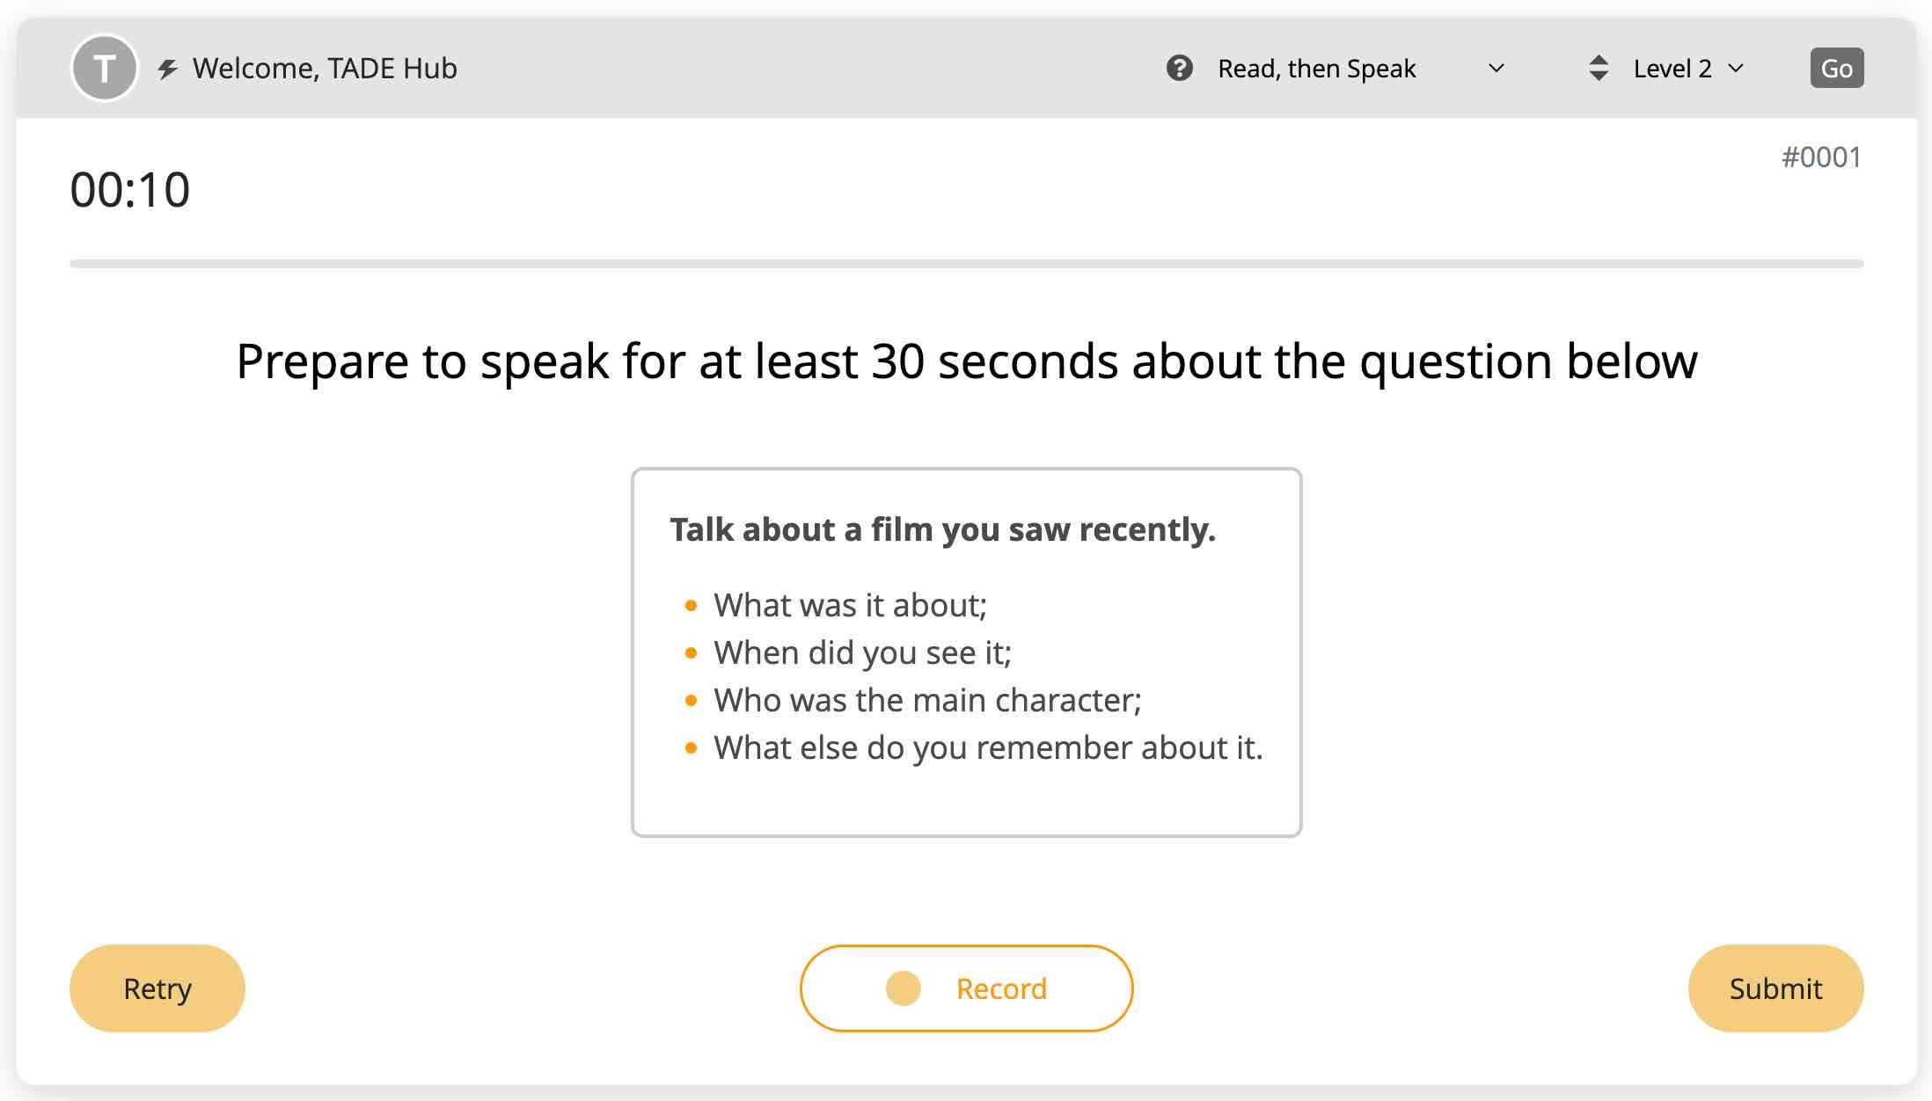Open the question mark help icon
1932x1101 pixels.
pyautogui.click(x=1179, y=68)
